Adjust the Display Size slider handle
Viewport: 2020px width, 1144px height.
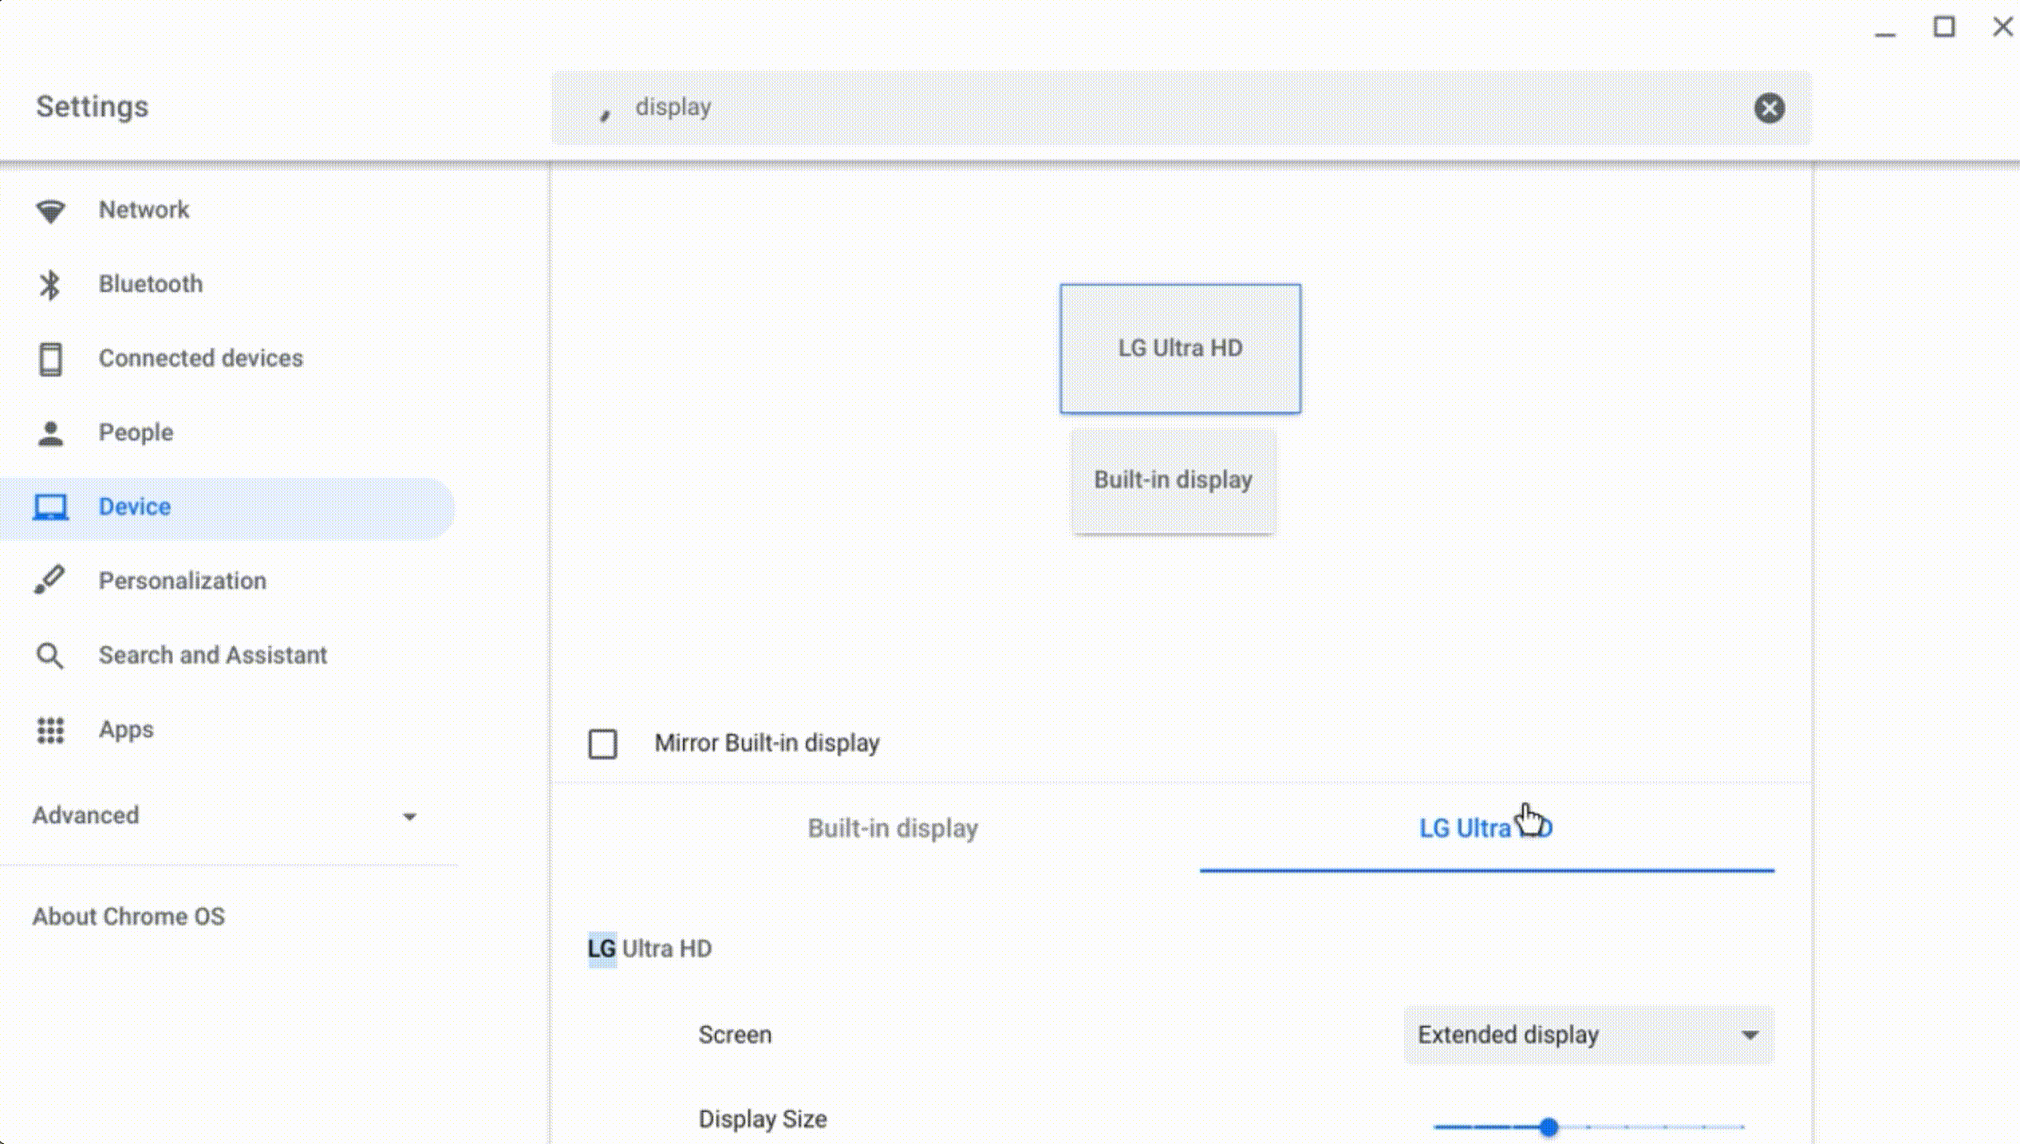1549,1127
